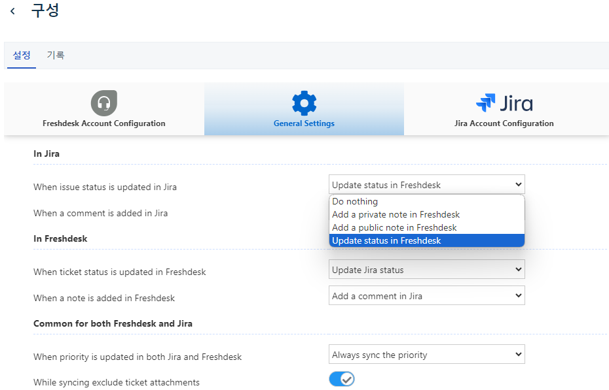Click 'When a note is added in Freshdesk' label
This screenshot has height=390, width=609.
(104, 298)
